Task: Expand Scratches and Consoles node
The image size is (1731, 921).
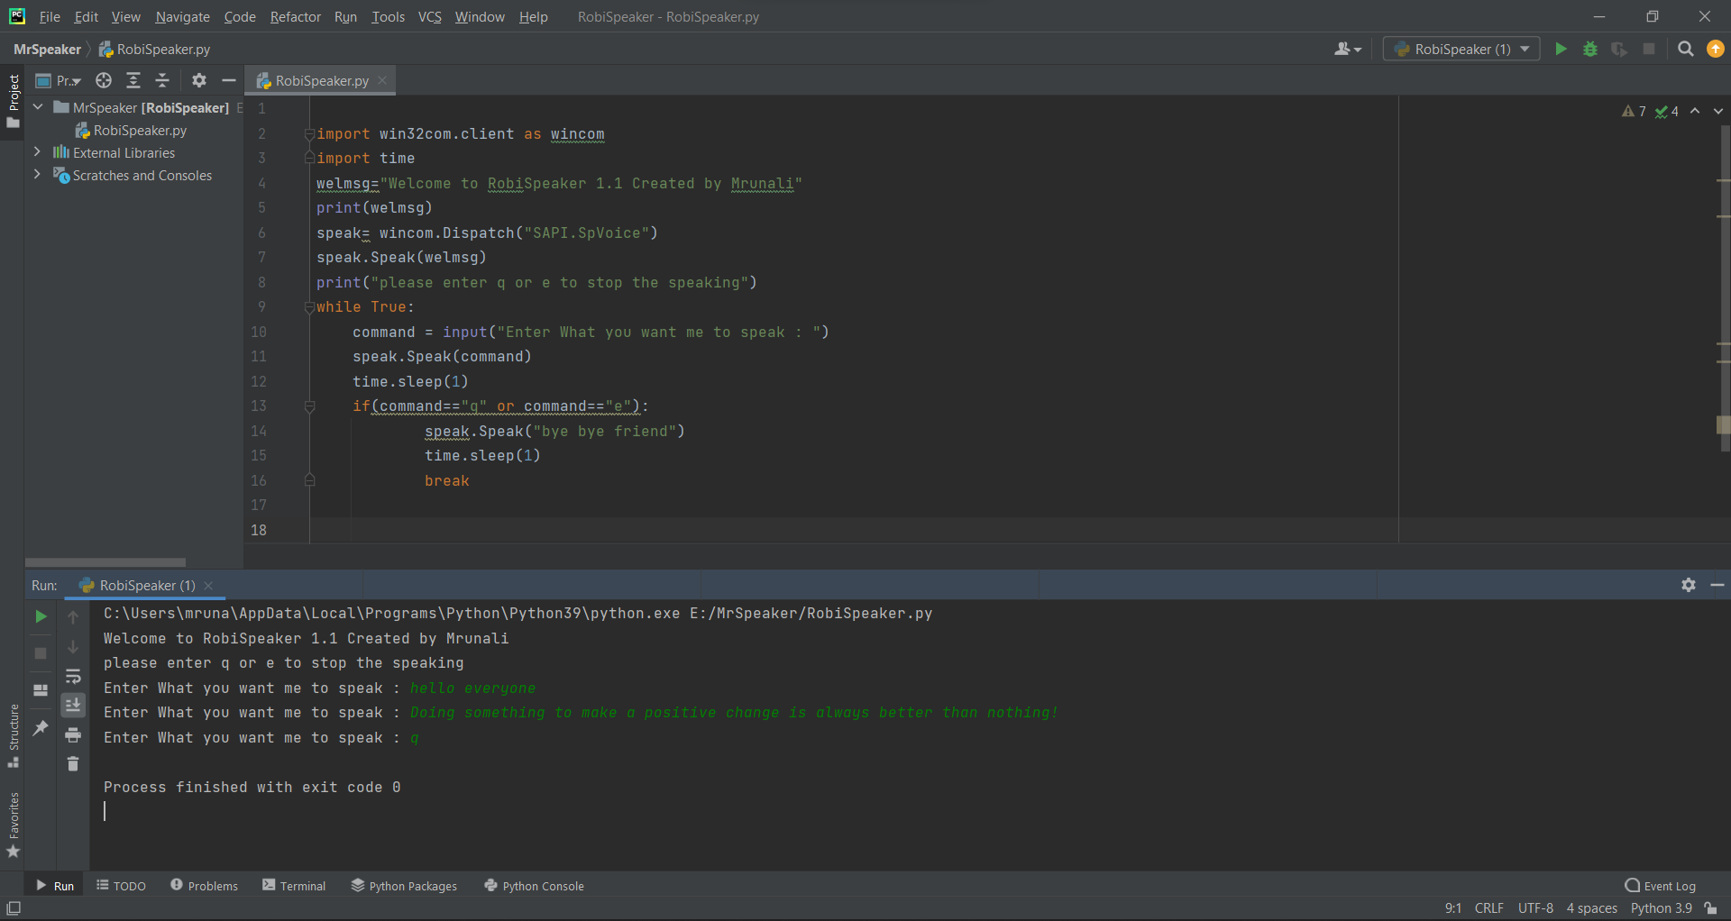Action: 38,174
